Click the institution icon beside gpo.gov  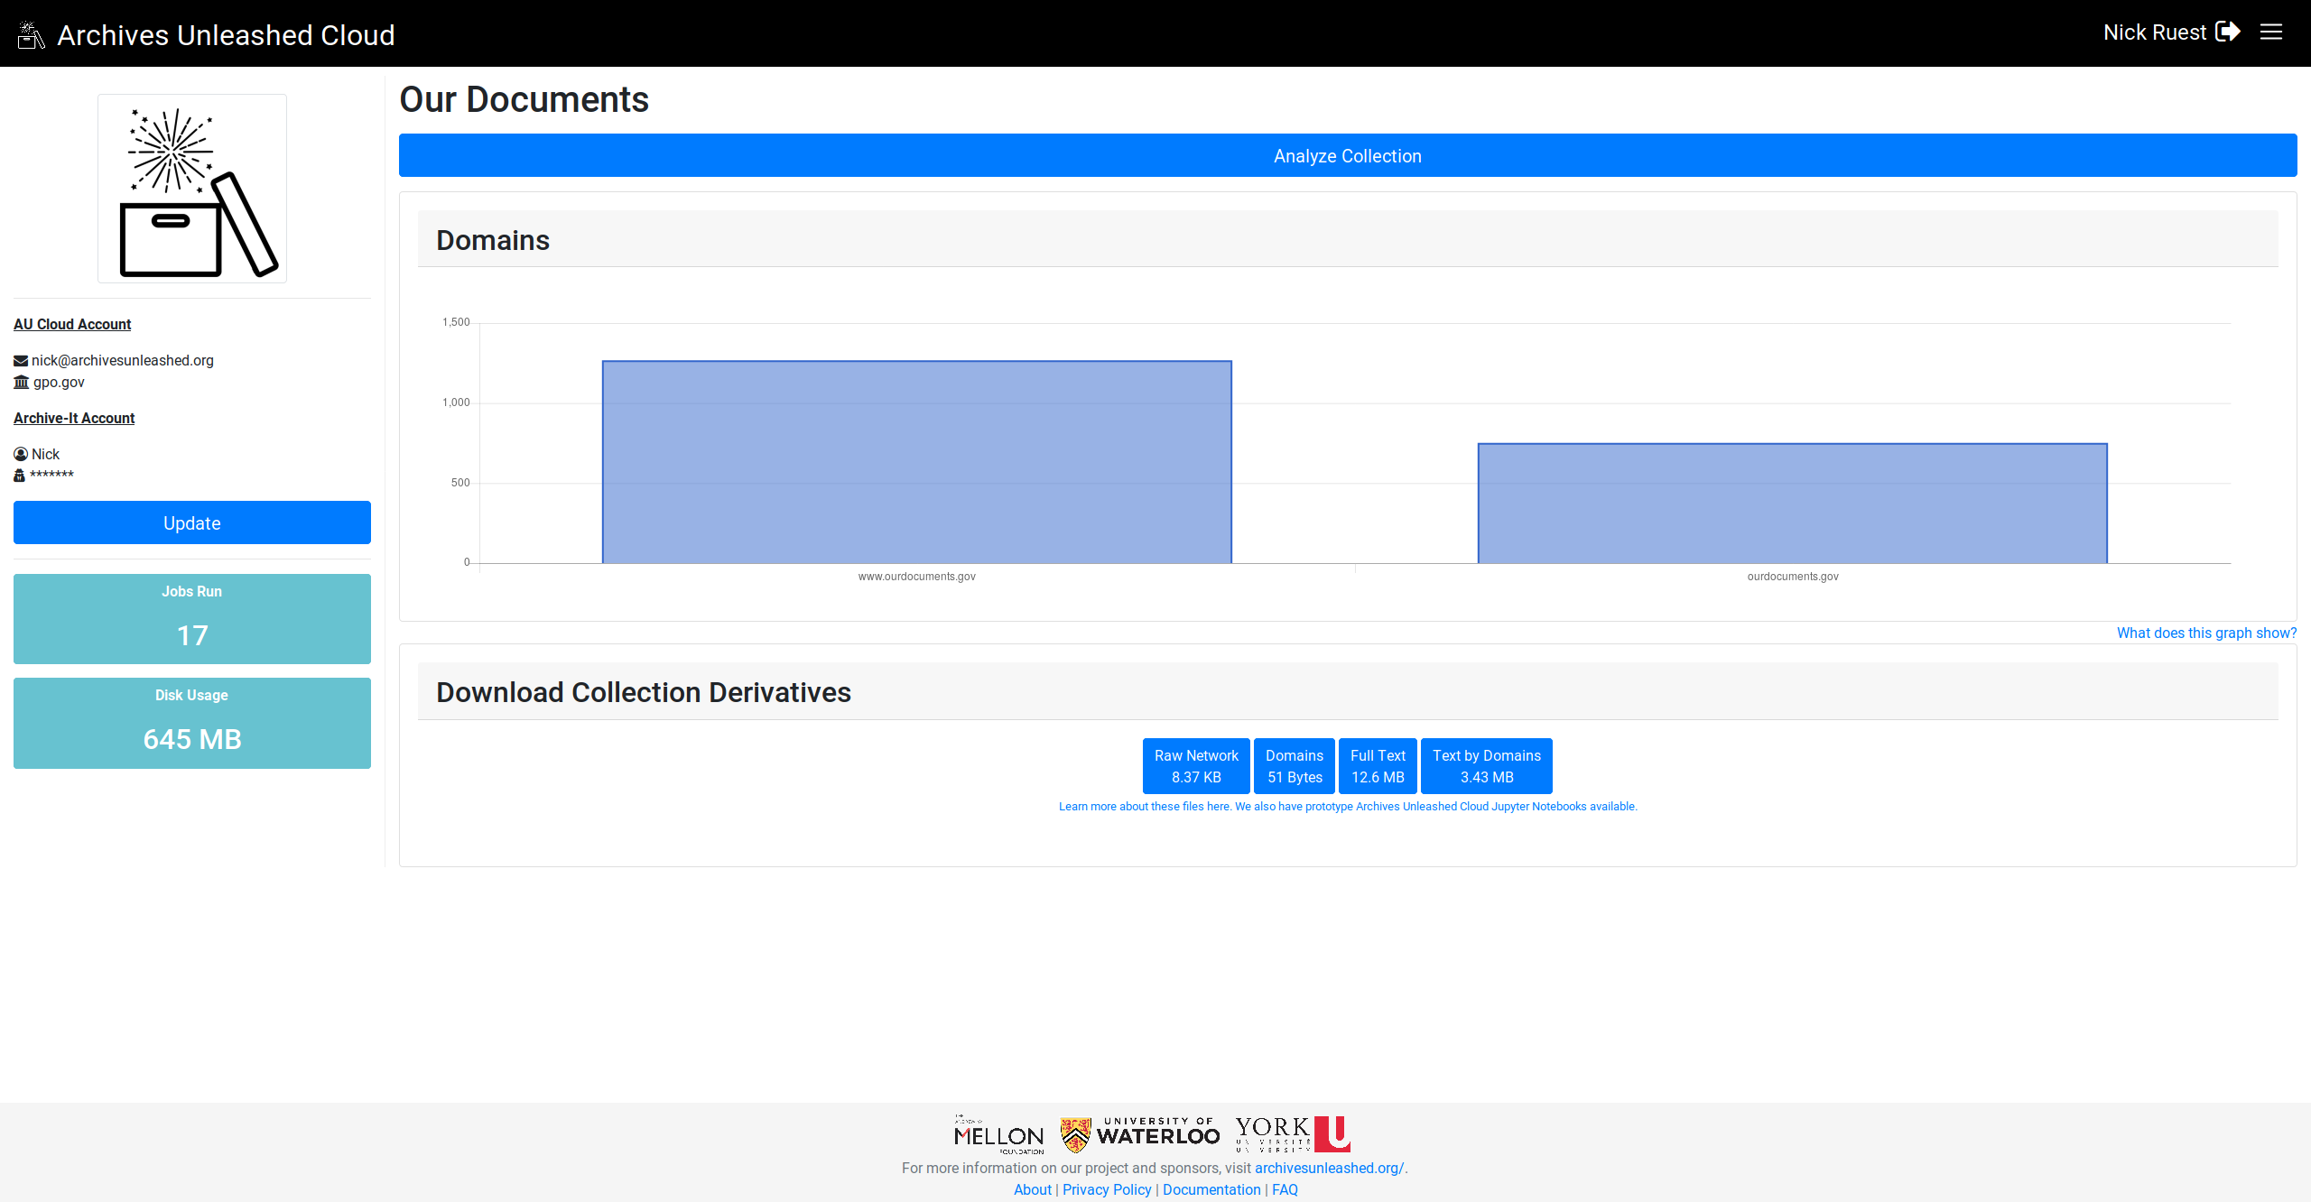pyautogui.click(x=22, y=383)
